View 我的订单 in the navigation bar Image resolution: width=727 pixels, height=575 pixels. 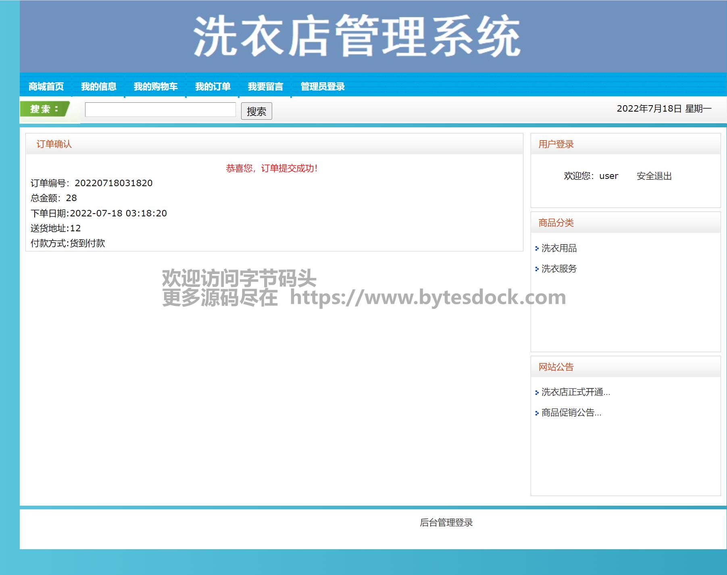(x=212, y=87)
